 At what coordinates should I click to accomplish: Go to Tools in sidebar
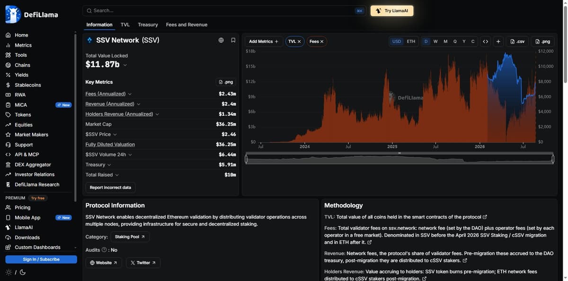click(x=21, y=55)
